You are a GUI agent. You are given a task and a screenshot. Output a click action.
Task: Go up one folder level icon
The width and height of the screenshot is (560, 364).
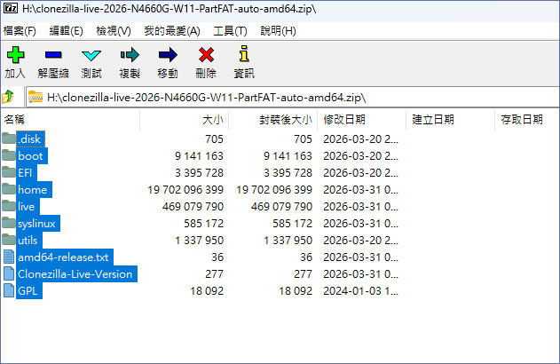click(9, 97)
